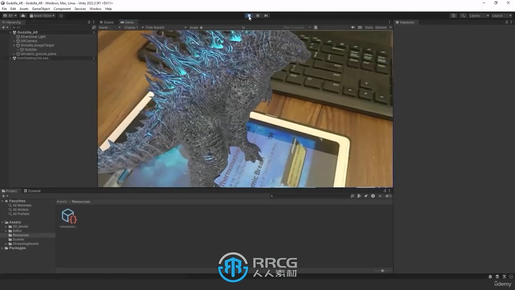The height and width of the screenshot is (290, 515).
Task: Open the Layout dropdown
Action: 501,16
